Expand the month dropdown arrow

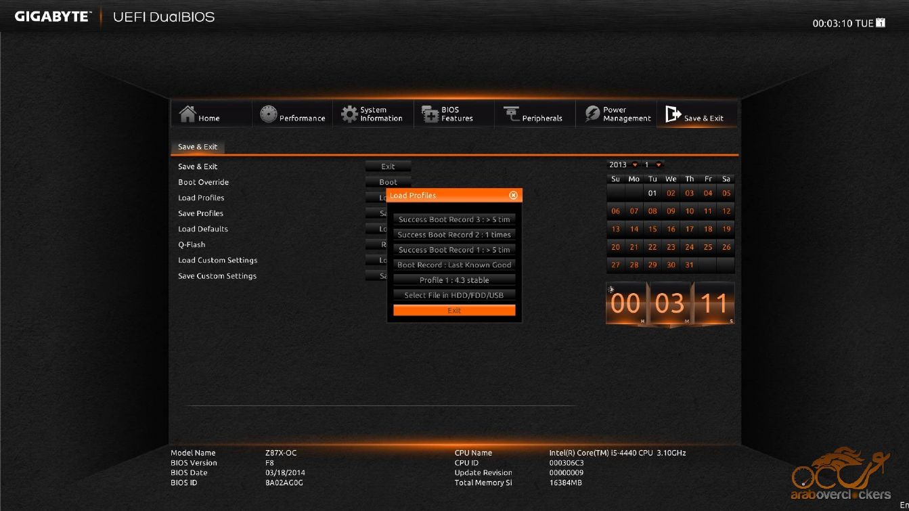click(659, 165)
